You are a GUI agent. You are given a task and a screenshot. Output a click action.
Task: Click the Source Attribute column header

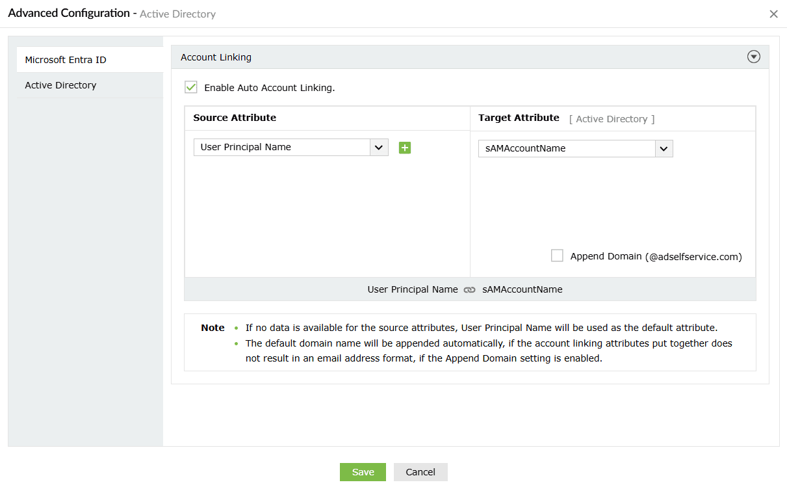click(235, 118)
